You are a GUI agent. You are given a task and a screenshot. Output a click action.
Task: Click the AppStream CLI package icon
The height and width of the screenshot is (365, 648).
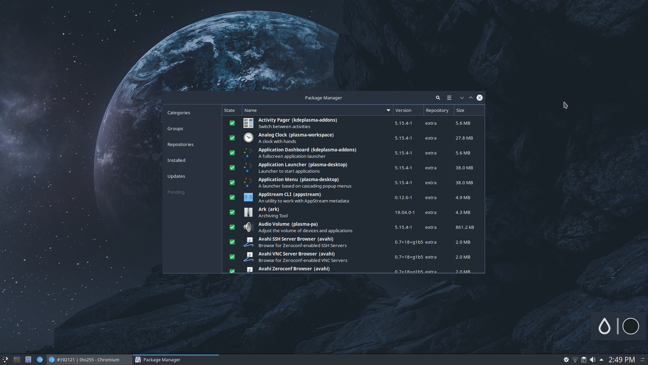pyautogui.click(x=248, y=197)
